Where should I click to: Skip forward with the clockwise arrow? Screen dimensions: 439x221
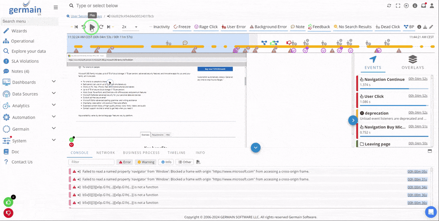[x=101, y=27]
